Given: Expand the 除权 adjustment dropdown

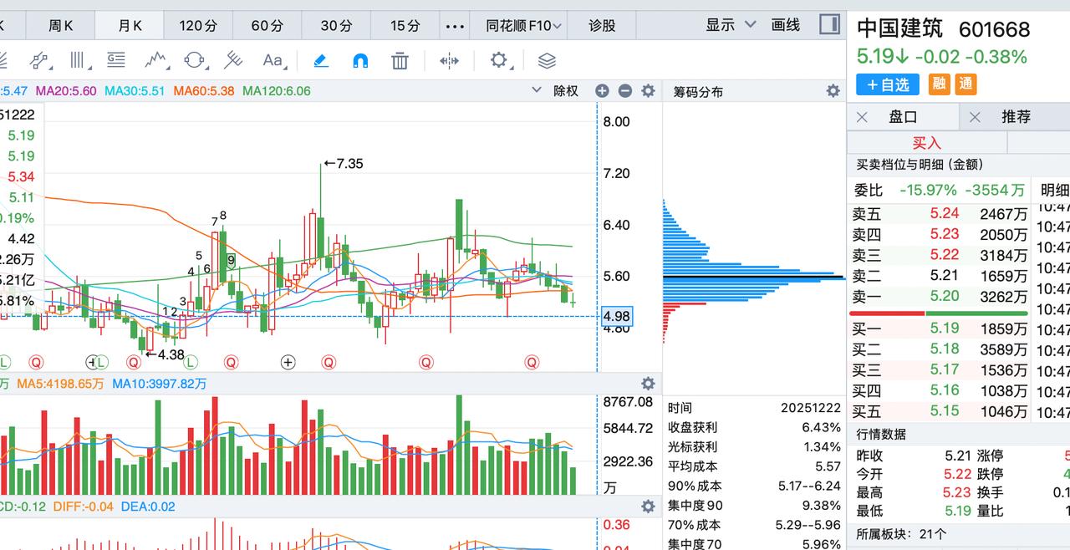Looking at the screenshot, I should pos(564,90).
